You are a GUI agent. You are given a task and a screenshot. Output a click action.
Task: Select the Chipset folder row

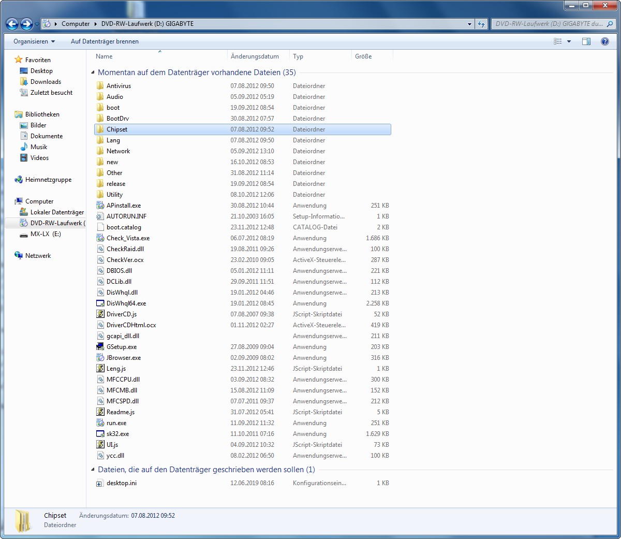(243, 129)
